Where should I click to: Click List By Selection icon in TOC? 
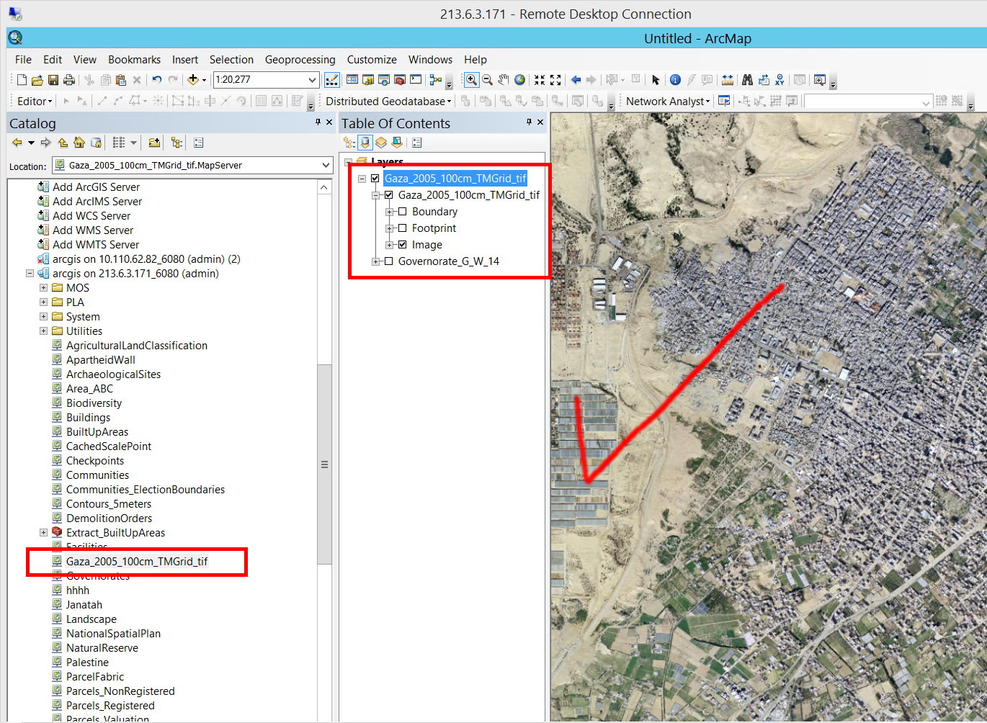397,143
